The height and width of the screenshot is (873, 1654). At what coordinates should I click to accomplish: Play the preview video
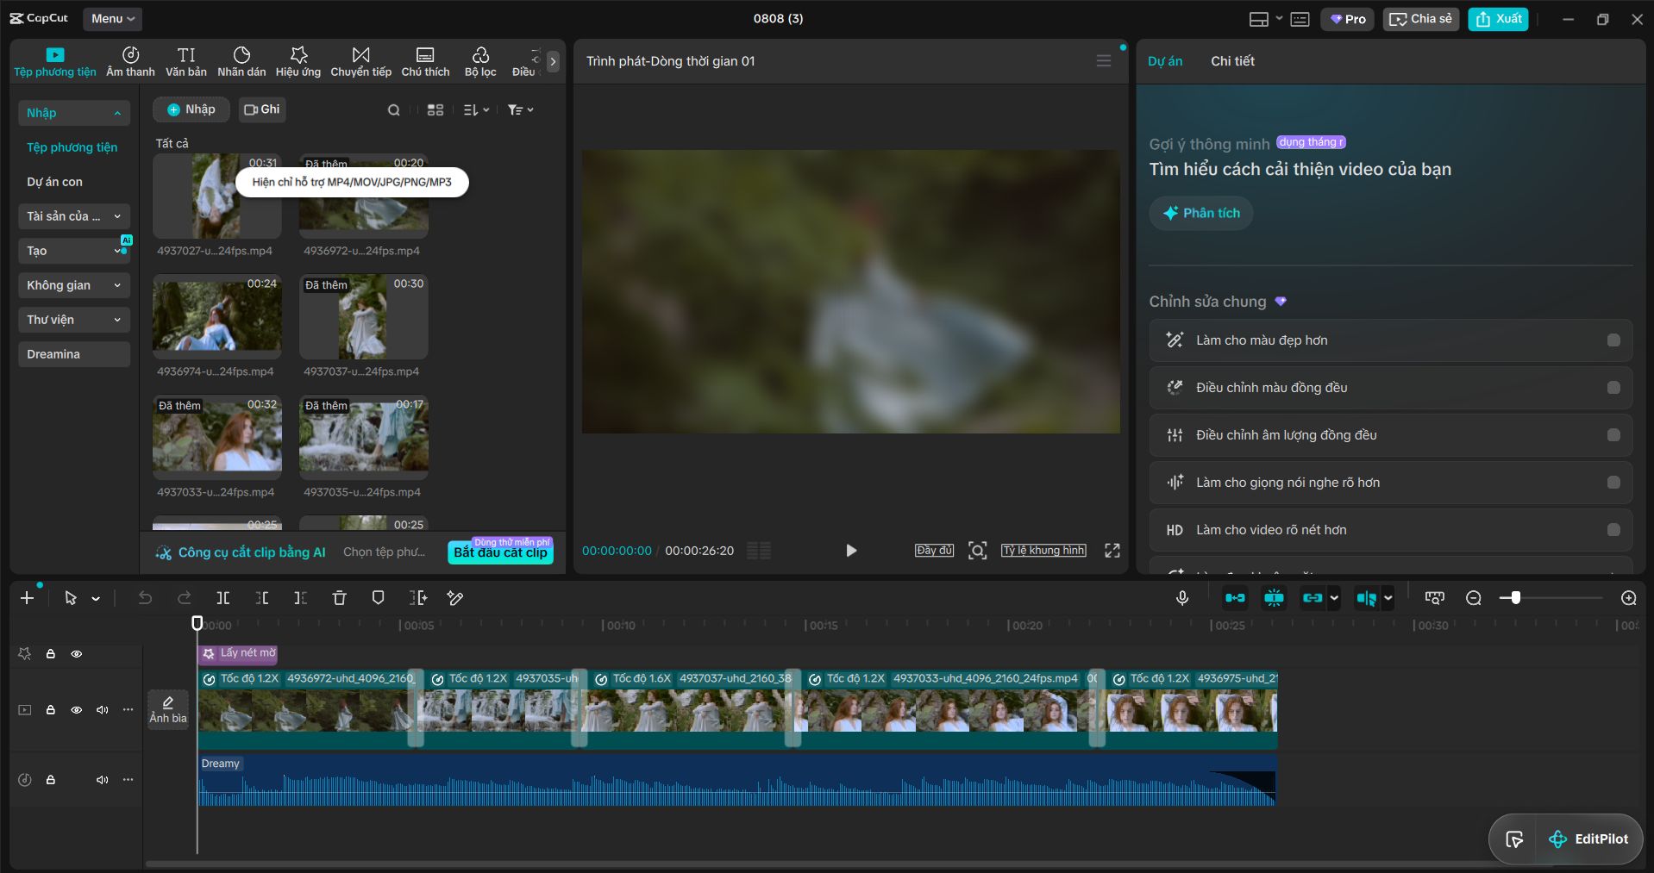[x=851, y=551]
